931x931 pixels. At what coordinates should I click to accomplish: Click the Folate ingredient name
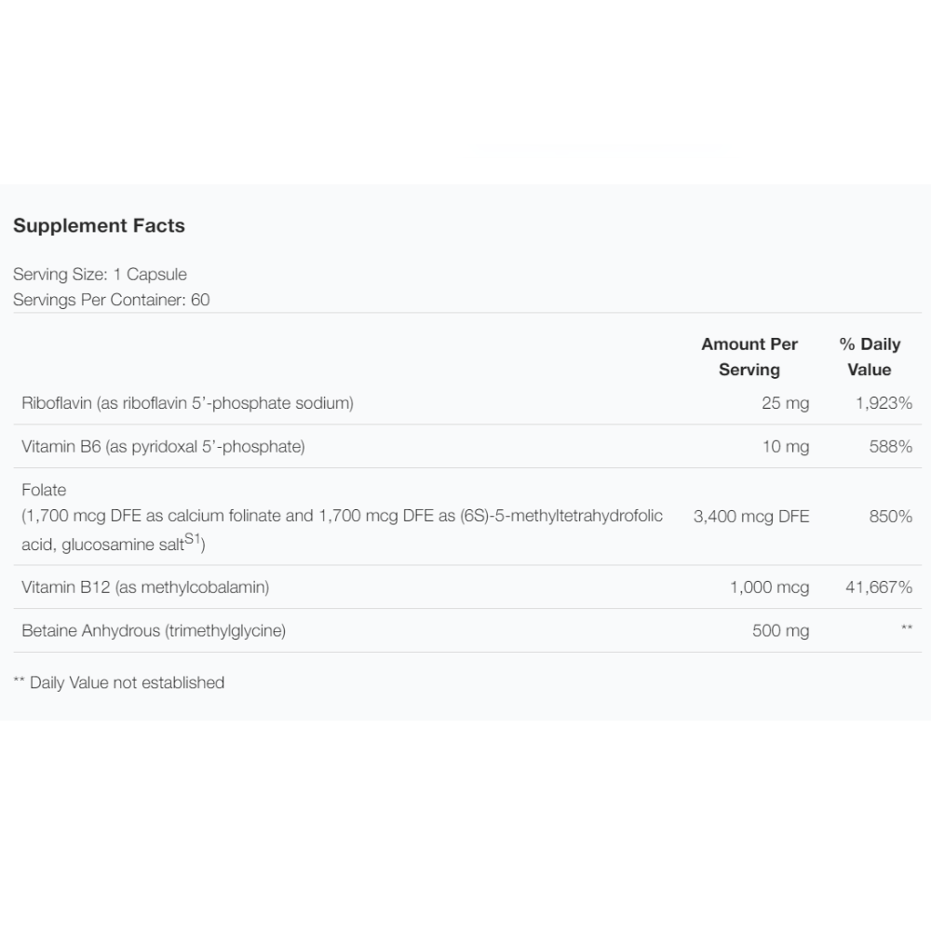pos(44,490)
